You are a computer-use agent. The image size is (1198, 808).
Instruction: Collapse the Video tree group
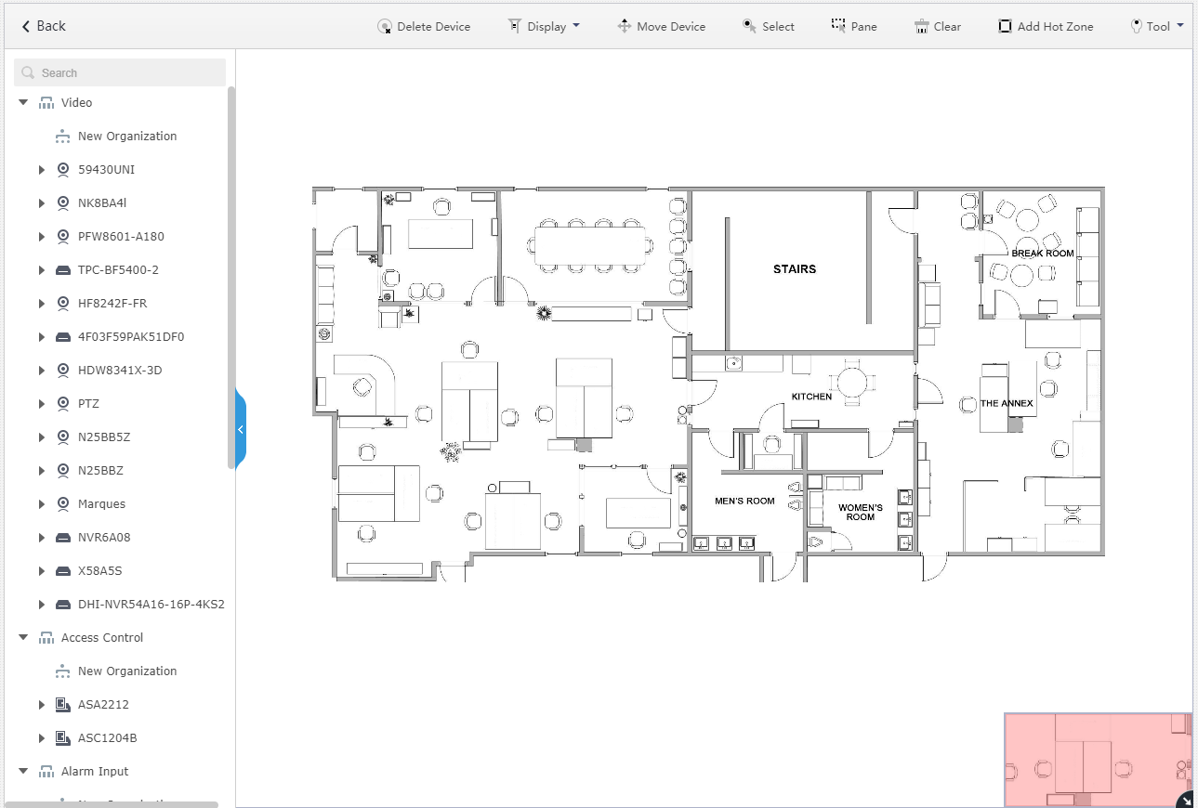(24, 103)
